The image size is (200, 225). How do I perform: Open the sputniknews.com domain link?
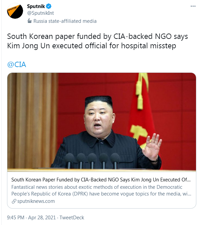point(36,201)
